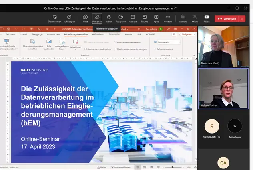Start slideshow from status bar icon
This screenshot has width=253, height=170.
(x=158, y=168)
